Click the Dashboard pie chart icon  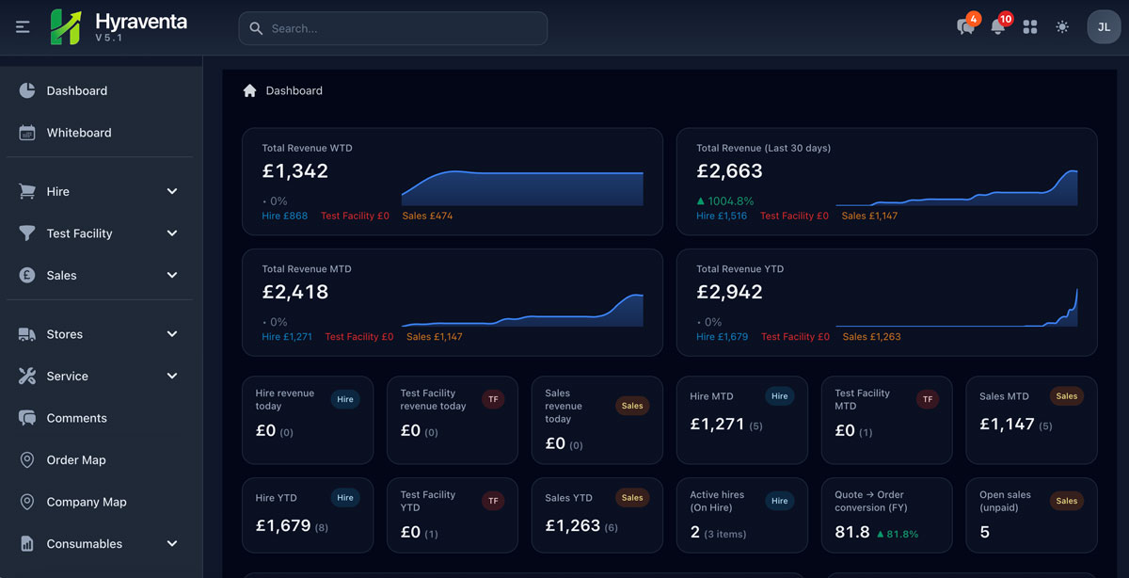pos(27,90)
